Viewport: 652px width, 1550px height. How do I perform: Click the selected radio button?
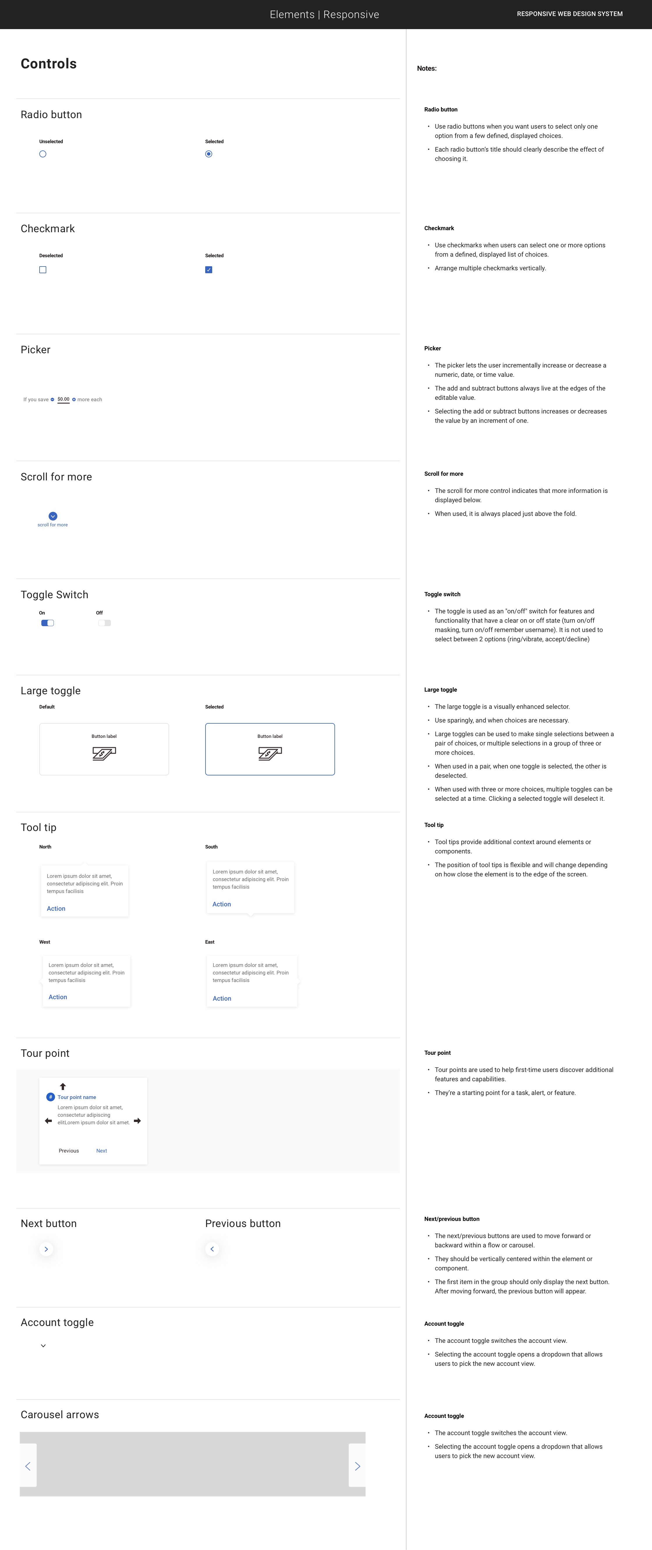click(x=208, y=154)
